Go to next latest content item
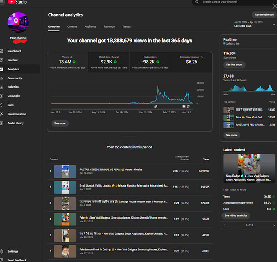The width and height of the screenshot is (277, 262). click(274, 225)
